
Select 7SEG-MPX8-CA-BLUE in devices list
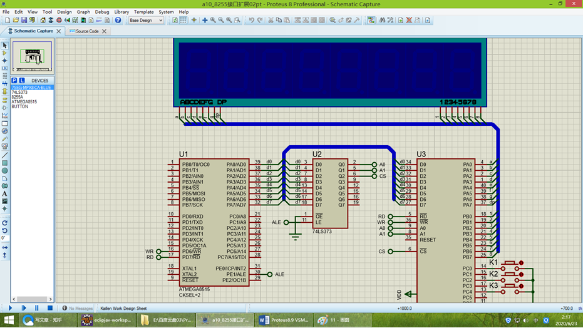[32, 88]
